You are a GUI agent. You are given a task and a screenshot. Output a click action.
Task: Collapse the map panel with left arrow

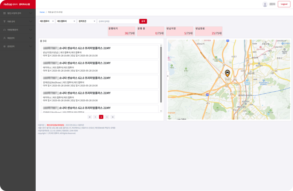[168, 76]
